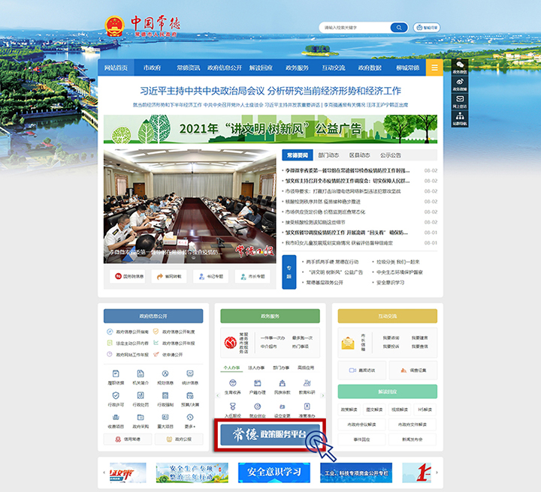Click the search keyword input field
Viewport: 541px width, 492px height.
point(353,28)
